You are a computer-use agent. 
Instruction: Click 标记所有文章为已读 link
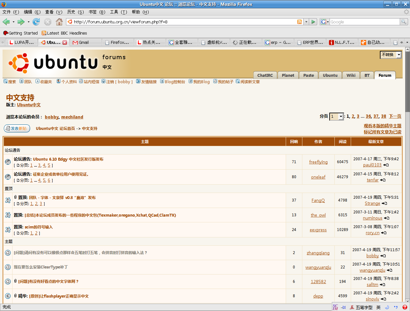(382, 132)
